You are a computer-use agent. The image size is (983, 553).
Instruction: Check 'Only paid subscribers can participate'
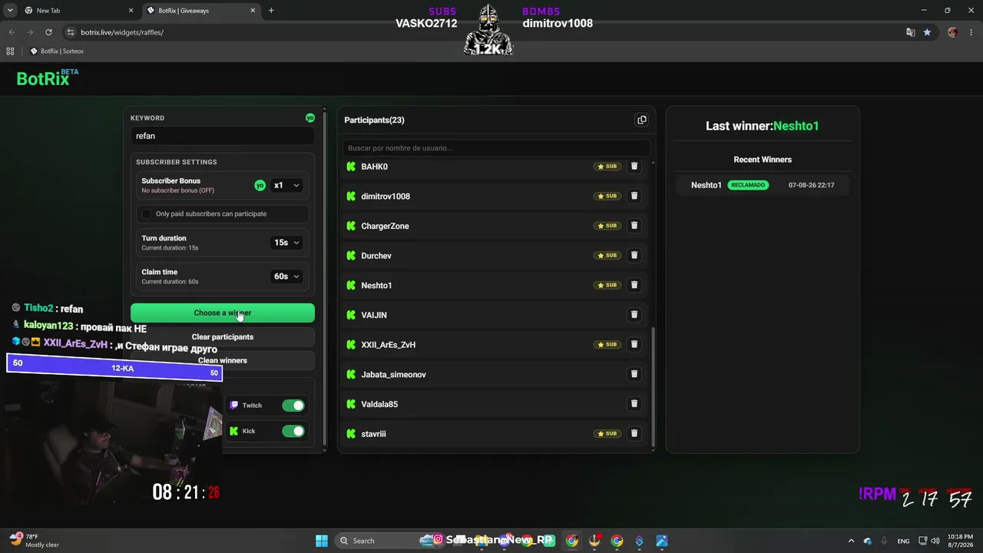147,214
